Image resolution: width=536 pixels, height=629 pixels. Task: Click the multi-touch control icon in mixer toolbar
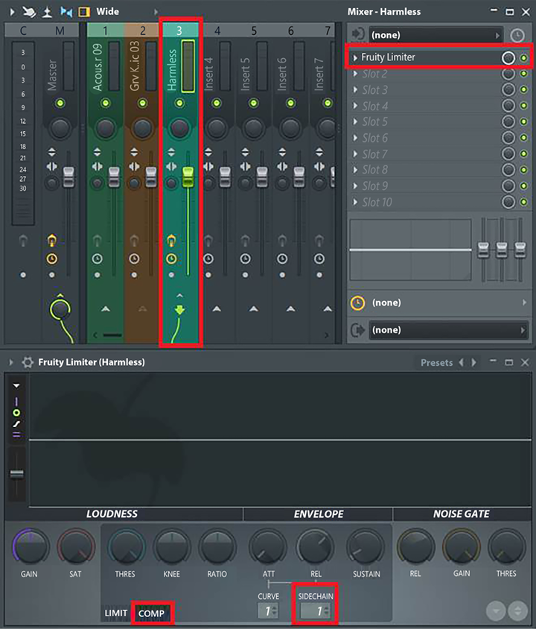(29, 12)
